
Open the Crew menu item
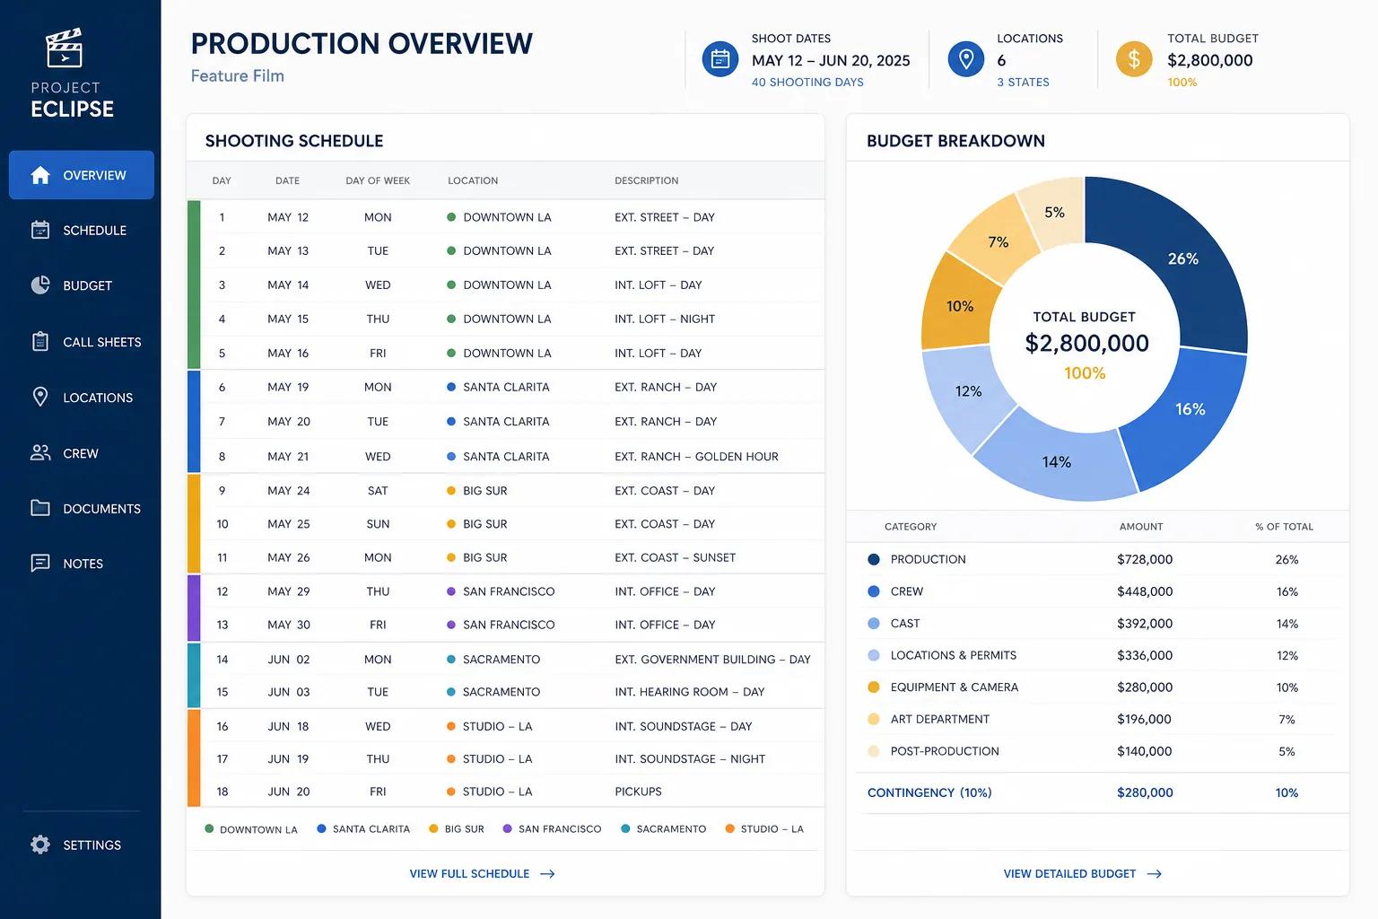pos(82,453)
